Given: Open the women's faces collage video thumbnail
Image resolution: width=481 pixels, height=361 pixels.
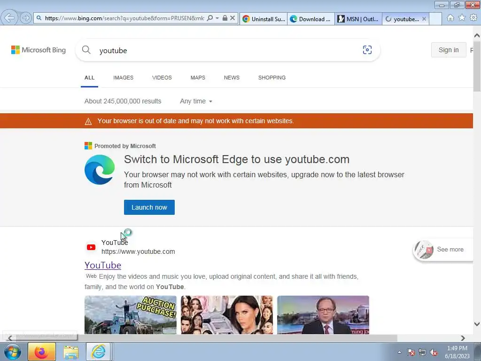Looking at the screenshot, I should point(227,314).
